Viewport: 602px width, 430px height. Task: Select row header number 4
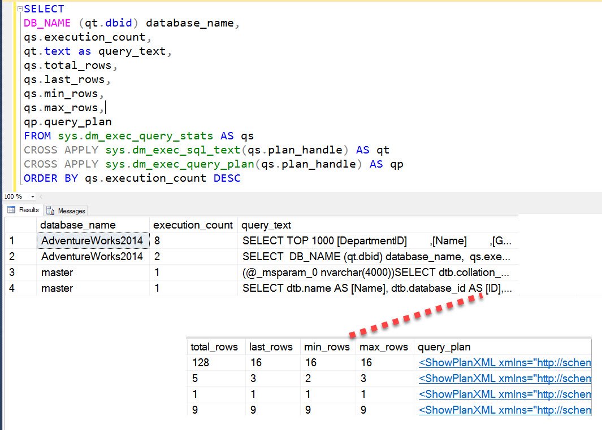click(20, 288)
